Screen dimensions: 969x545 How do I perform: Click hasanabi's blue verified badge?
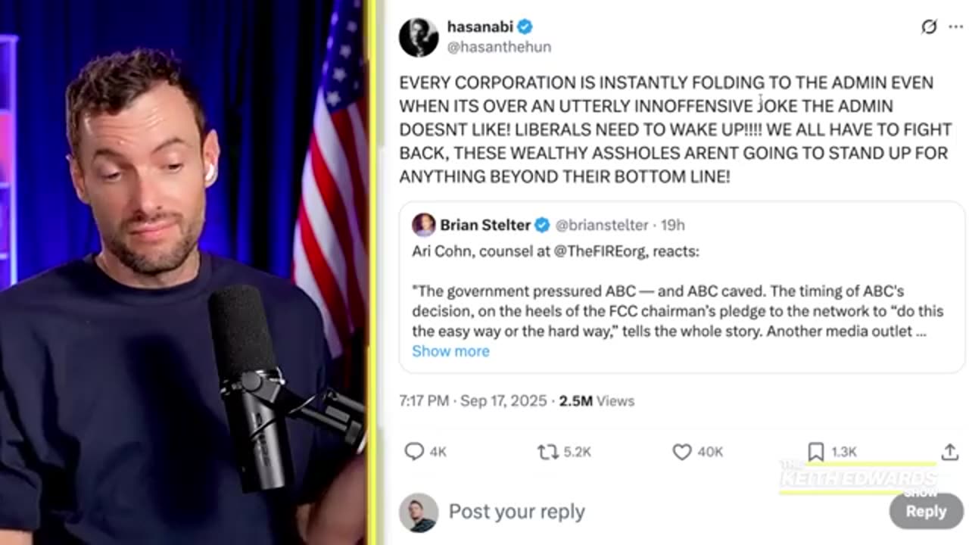point(525,26)
